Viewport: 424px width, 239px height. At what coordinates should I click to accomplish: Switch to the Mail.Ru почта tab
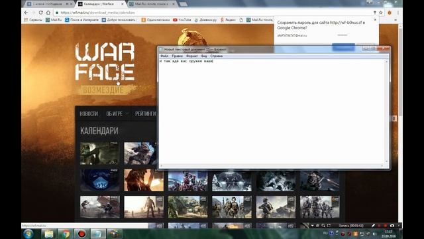click(152, 4)
